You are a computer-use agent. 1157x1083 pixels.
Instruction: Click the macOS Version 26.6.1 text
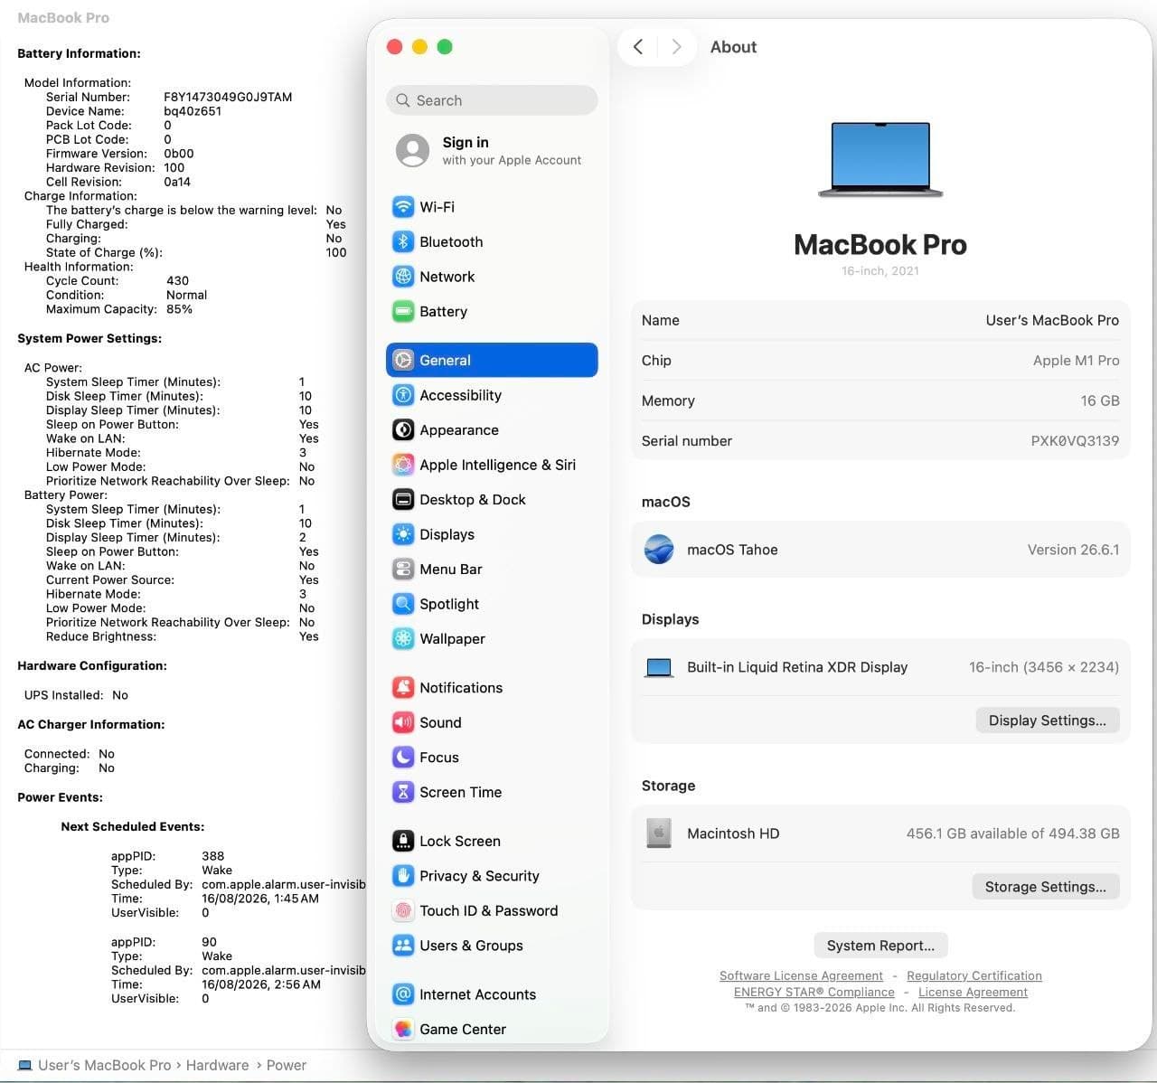[1073, 550]
